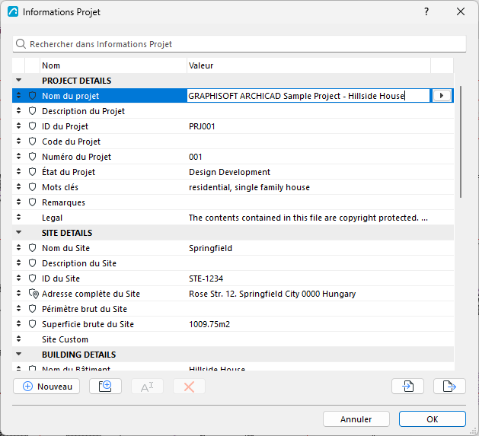Click the shield icon beside Périmètre brut du Site
This screenshot has width=479, height=436.
[33, 309]
